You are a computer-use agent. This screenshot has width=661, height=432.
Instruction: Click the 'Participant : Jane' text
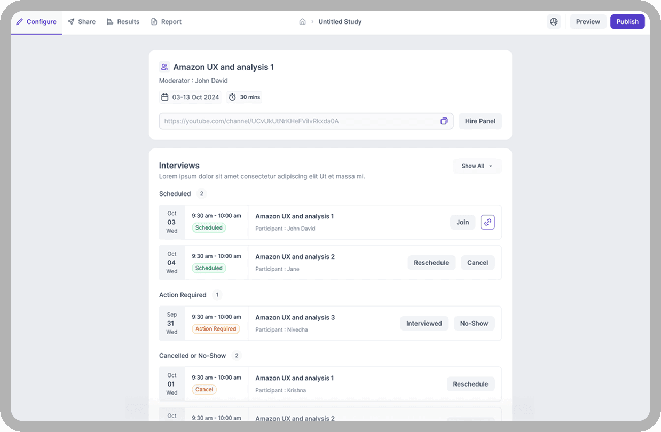coord(277,269)
